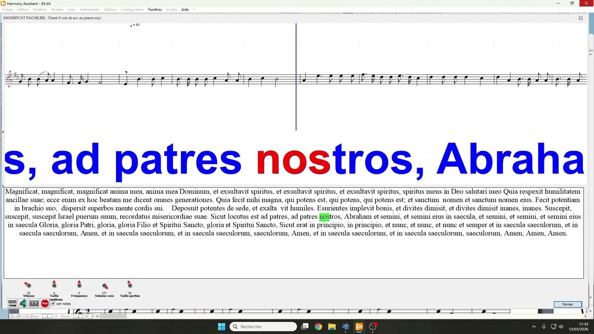Click the staff scroll arrow icon
The width and height of the screenshot is (594, 334).
point(13,303)
